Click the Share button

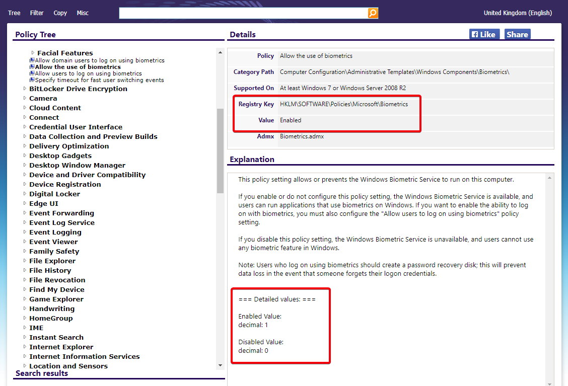(517, 34)
